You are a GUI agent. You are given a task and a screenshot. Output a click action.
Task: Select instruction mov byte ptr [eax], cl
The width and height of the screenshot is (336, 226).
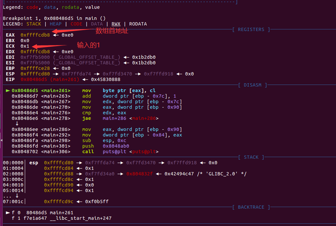click(119, 91)
